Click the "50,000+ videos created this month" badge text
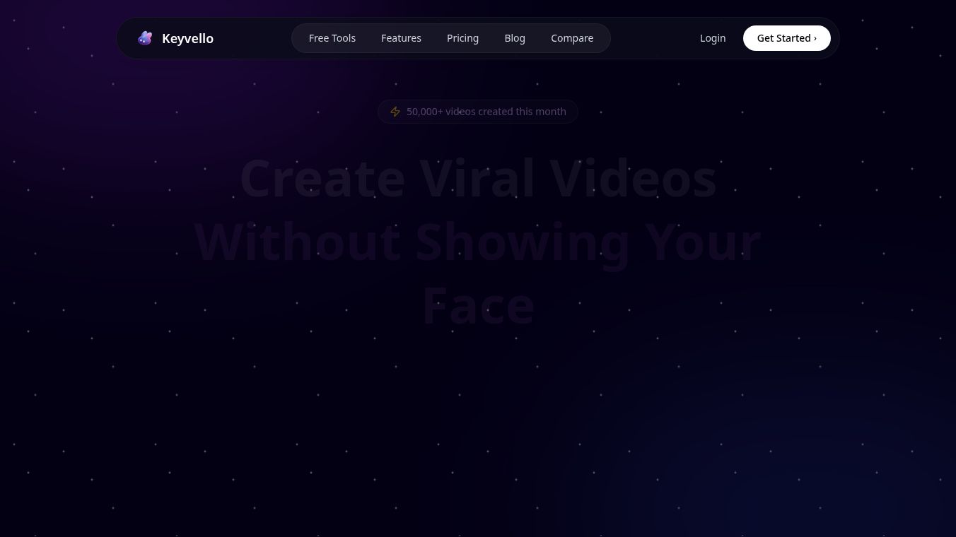956x537 pixels. (486, 112)
